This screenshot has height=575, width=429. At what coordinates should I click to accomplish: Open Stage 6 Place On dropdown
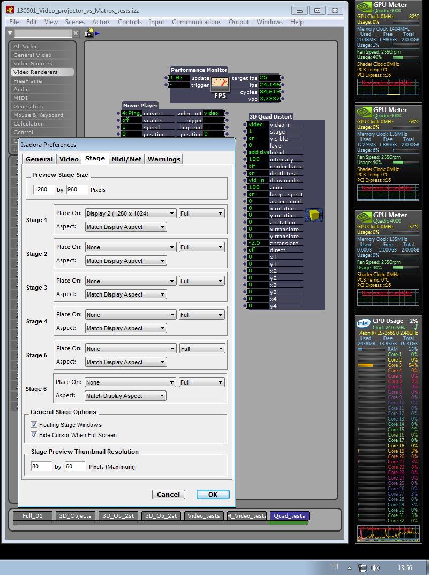click(x=130, y=382)
